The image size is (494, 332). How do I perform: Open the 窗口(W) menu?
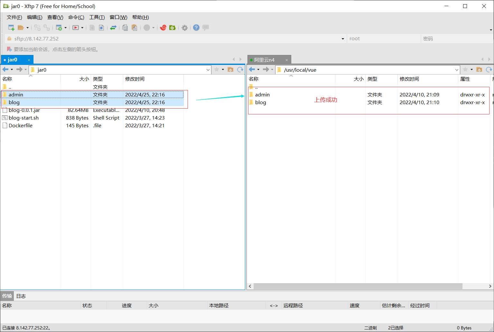pos(118,17)
